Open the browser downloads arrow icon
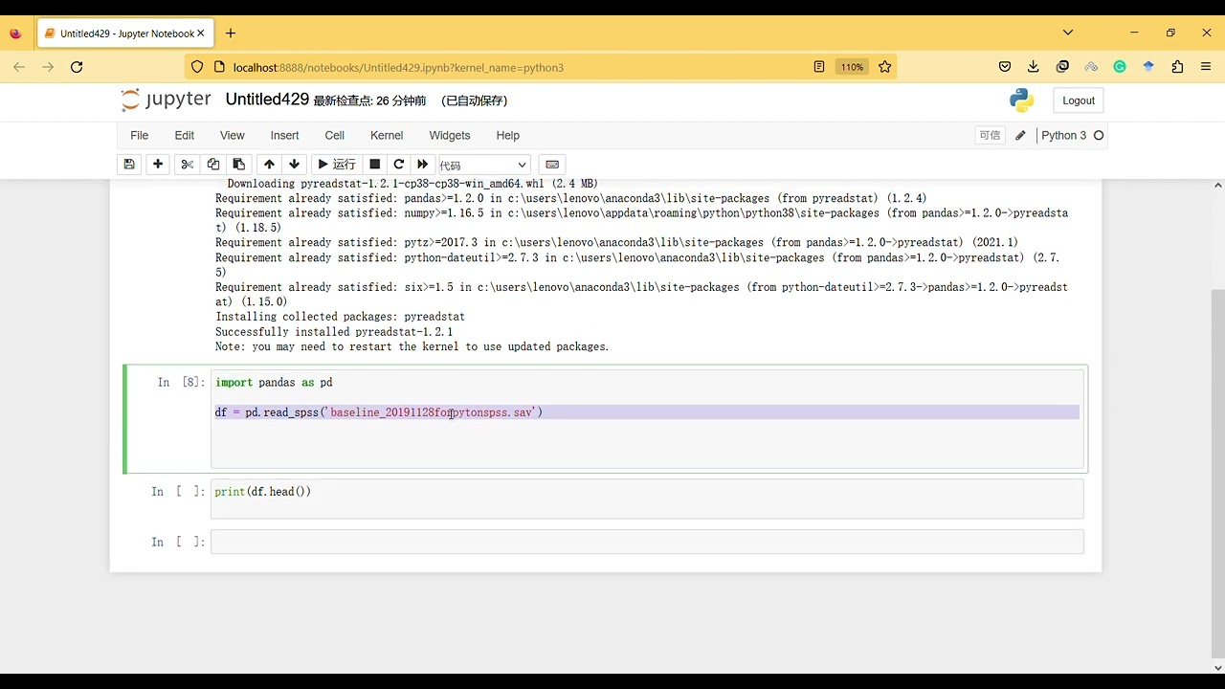 click(1034, 67)
